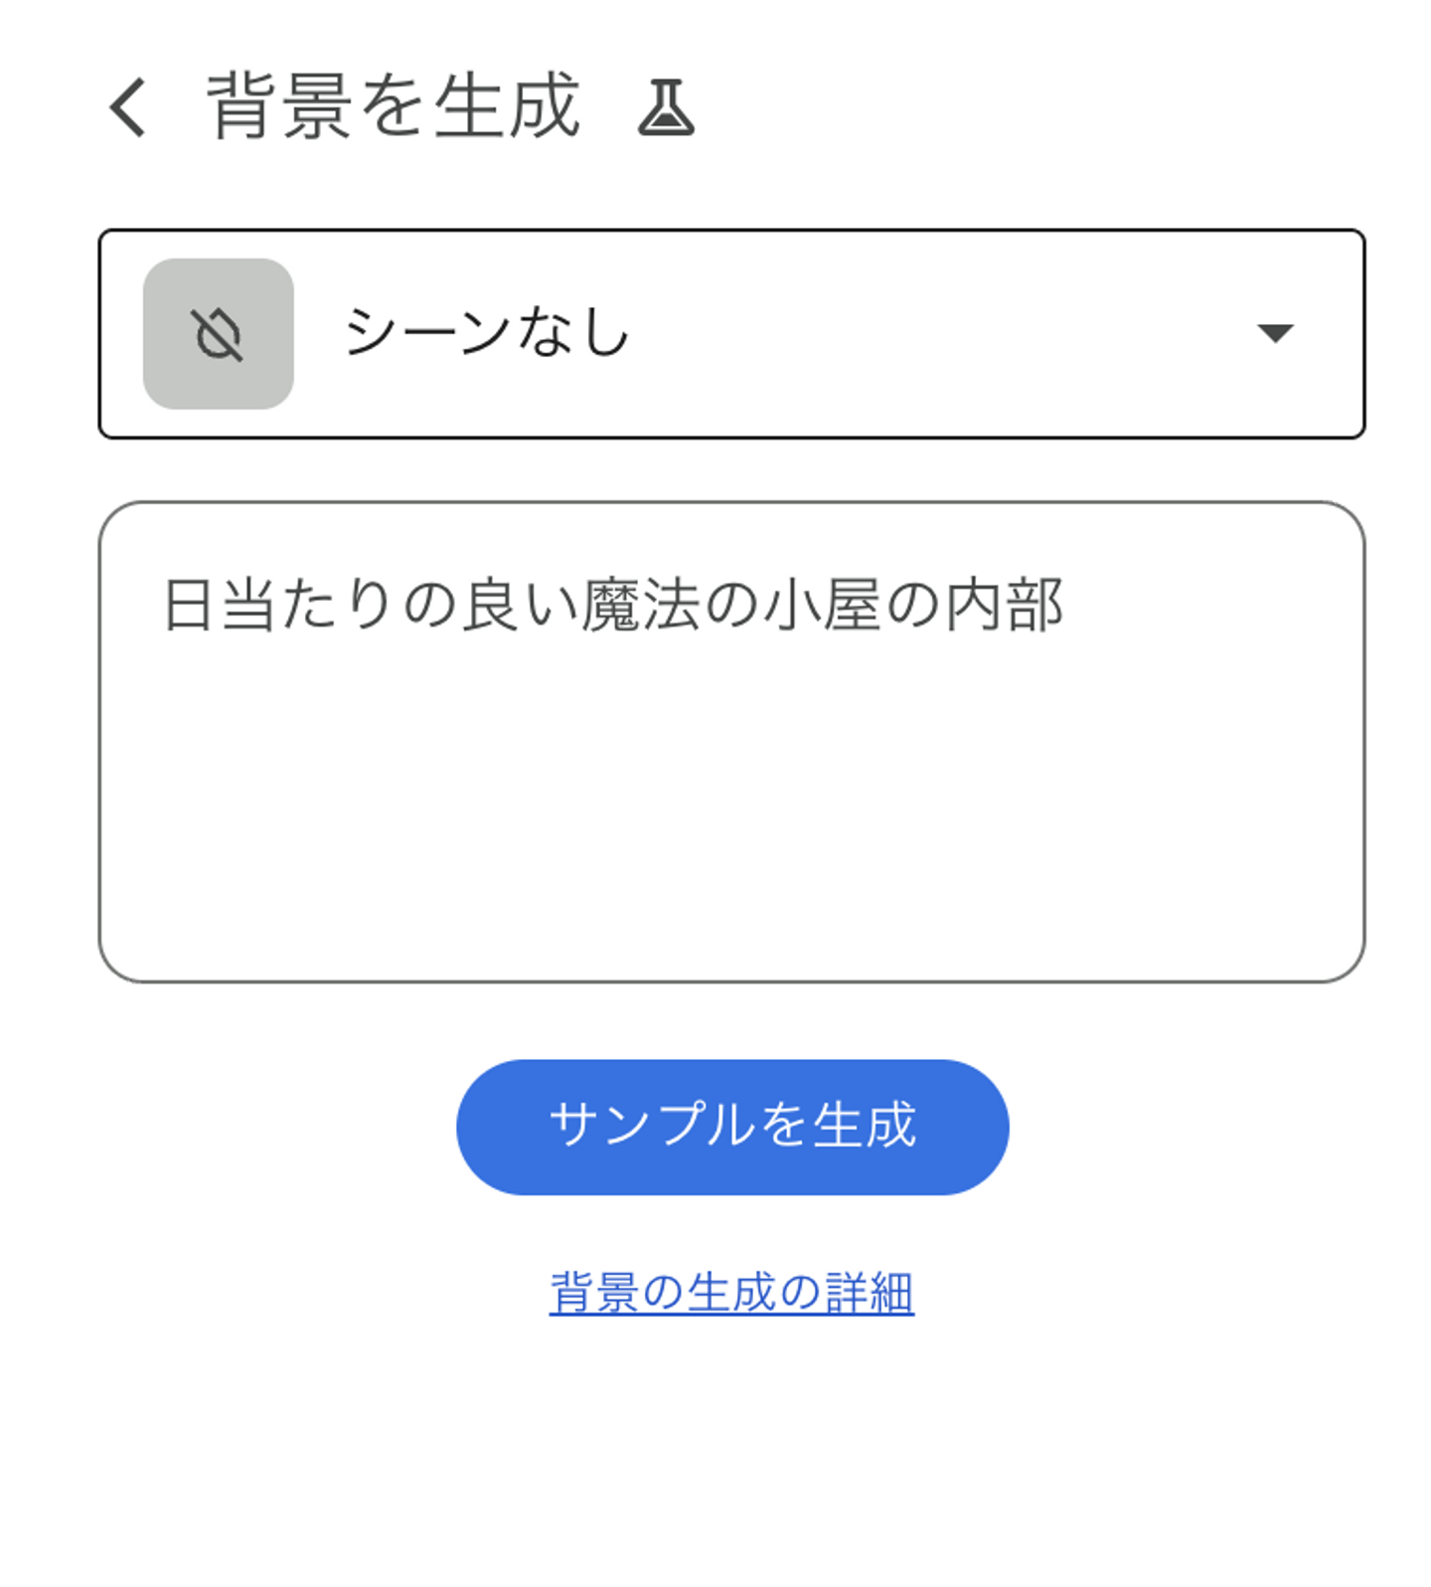Click the gray no-scene thumbnail icon
1431x1587 pixels.
point(219,334)
